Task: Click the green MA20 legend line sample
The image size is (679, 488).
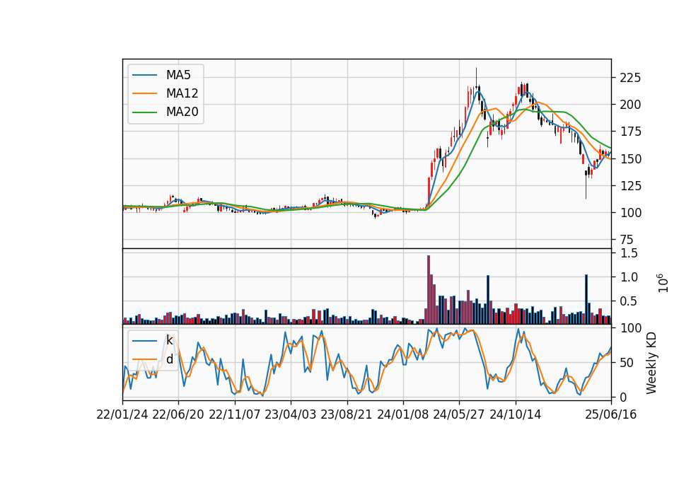Action: [144, 112]
